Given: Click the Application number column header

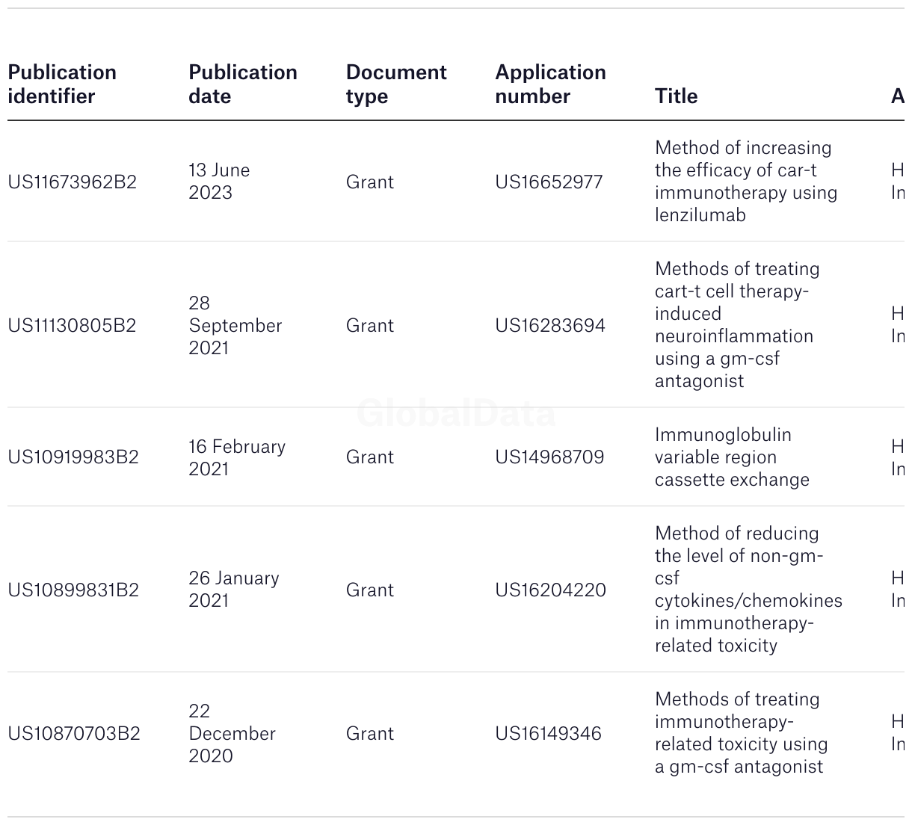Looking at the screenshot, I should pyautogui.click(x=550, y=84).
